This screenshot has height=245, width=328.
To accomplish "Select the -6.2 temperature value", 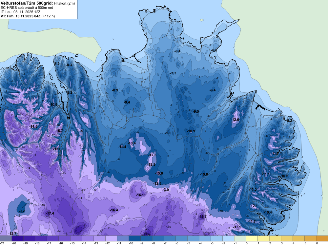I will coord(214,50).
